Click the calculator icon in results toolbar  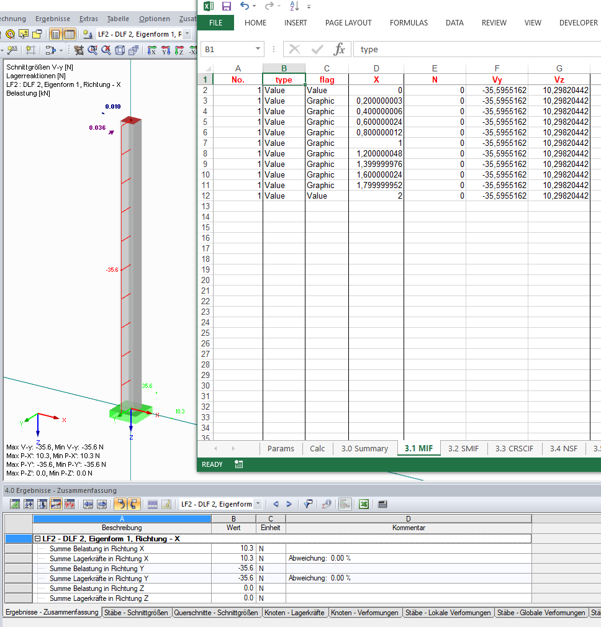click(382, 504)
